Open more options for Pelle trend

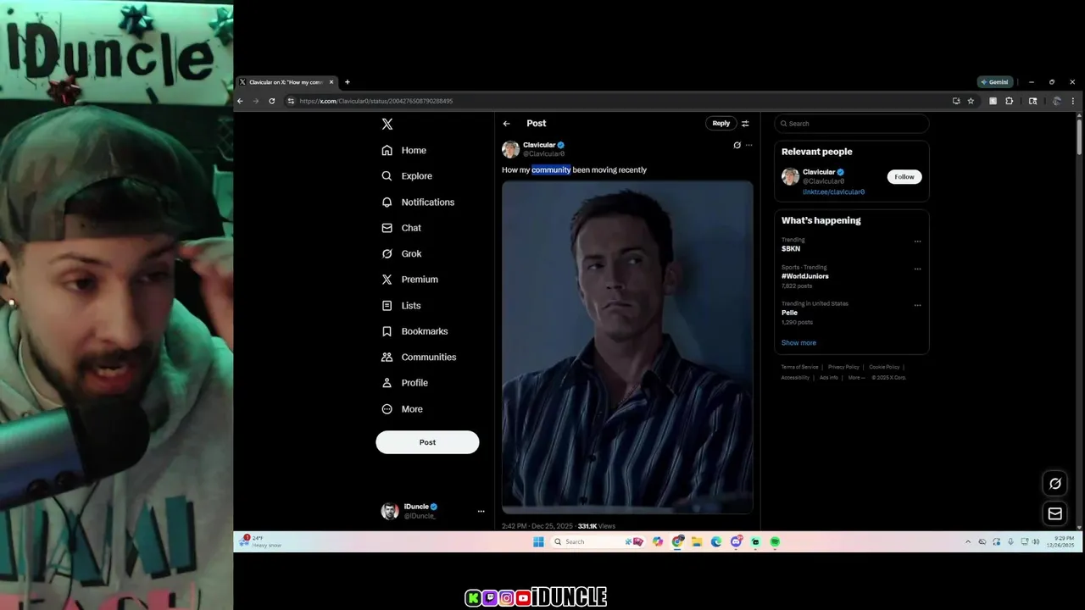pyautogui.click(x=917, y=305)
